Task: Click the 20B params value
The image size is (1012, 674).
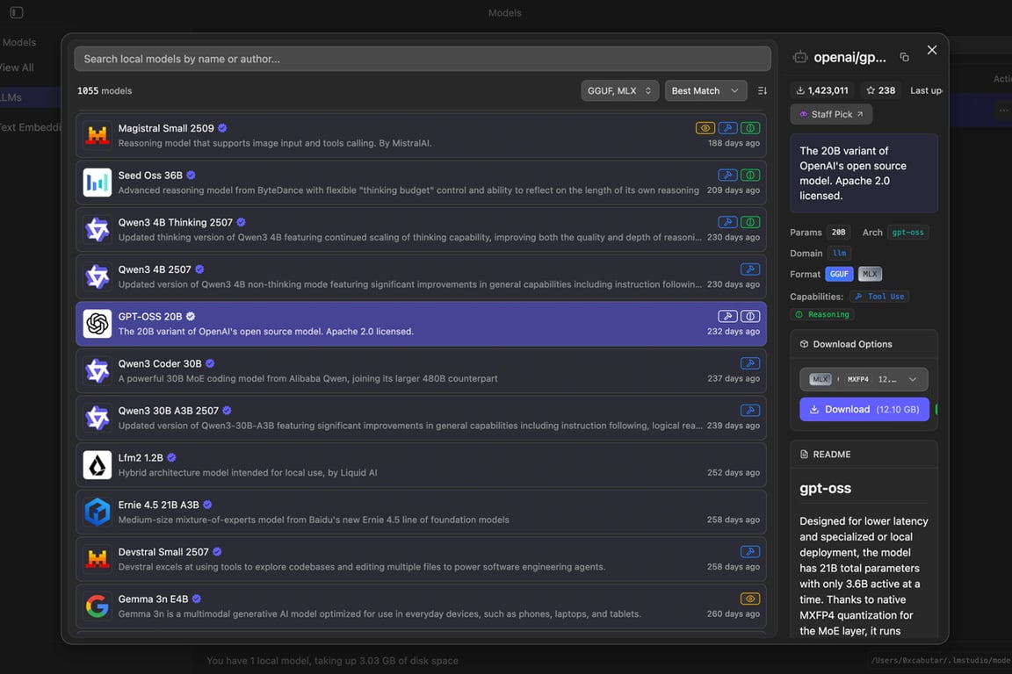Action: 838,233
